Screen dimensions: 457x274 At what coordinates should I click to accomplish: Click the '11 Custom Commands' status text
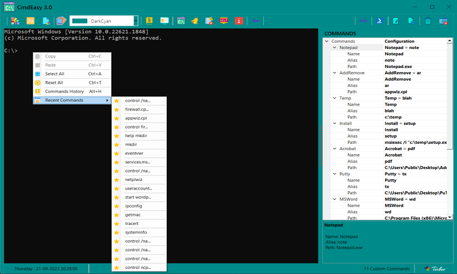387,268
